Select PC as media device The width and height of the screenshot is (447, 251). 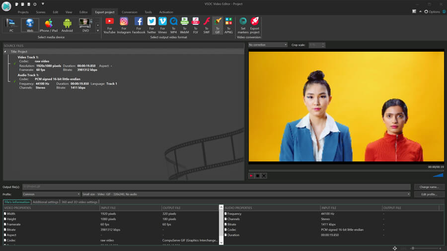[11, 25]
